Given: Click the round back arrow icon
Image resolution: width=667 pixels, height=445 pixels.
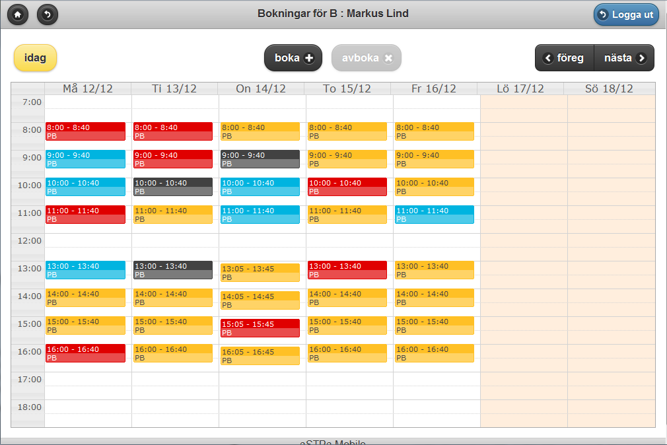Looking at the screenshot, I should click(47, 15).
